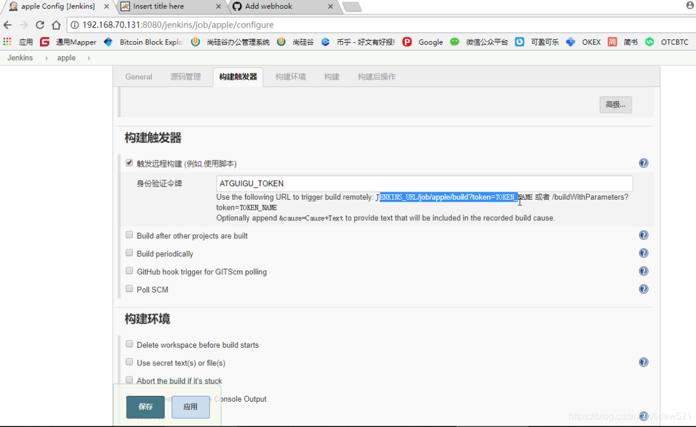Open the 尚硅谷 bookmark
The width and height of the screenshot is (696, 427).
point(295,42)
